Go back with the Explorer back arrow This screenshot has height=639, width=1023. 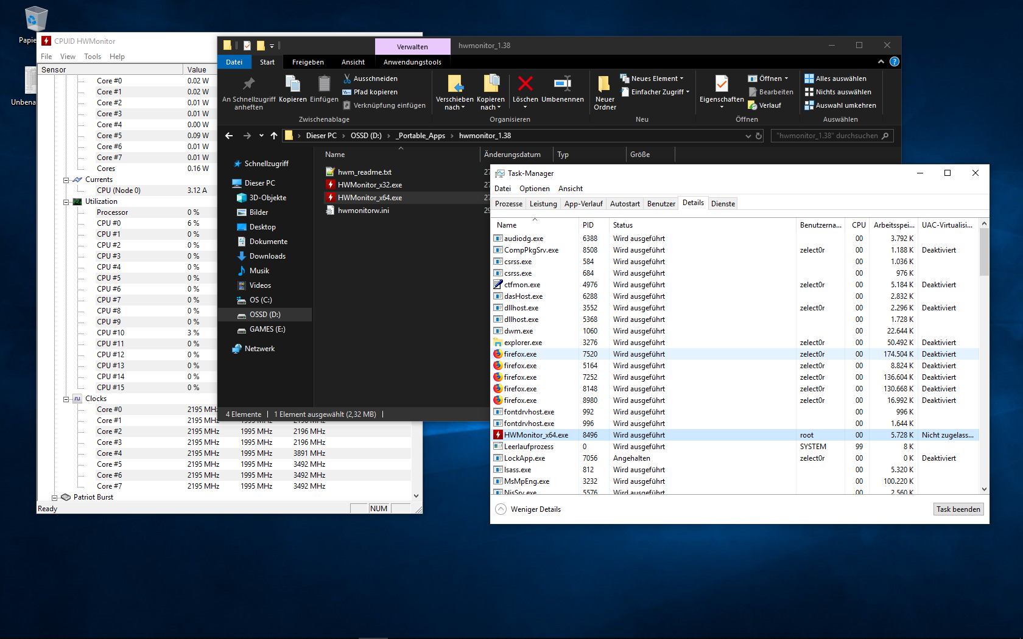pos(229,136)
